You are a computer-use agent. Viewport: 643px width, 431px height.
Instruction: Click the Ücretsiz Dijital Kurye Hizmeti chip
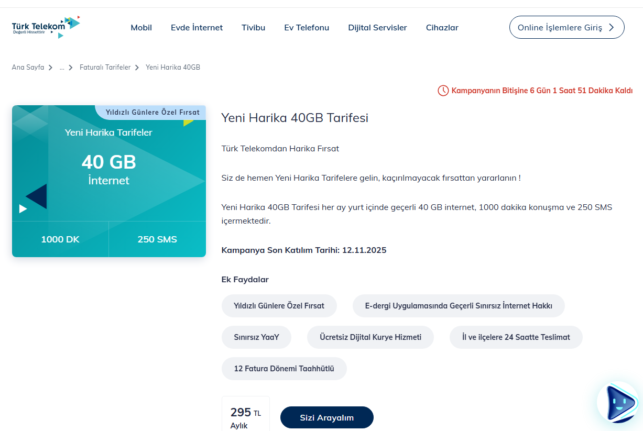pyautogui.click(x=370, y=337)
